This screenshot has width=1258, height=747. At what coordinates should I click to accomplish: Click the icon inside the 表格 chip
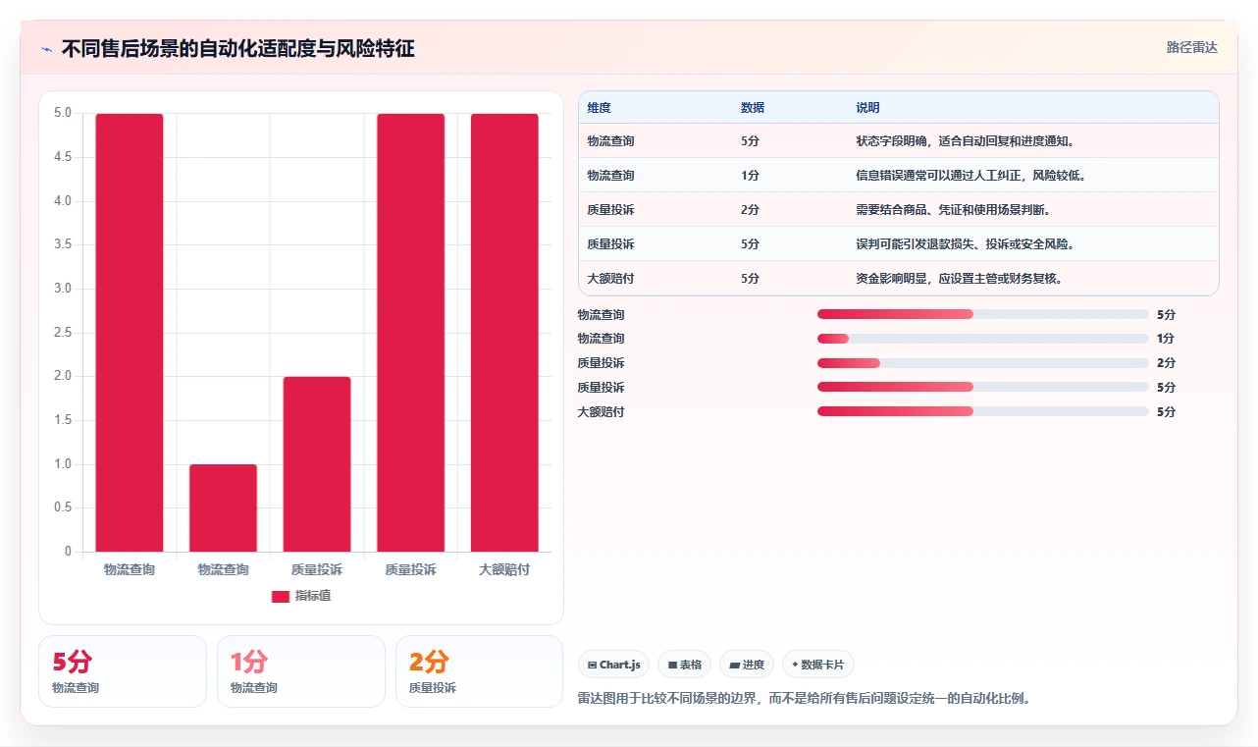pos(672,665)
